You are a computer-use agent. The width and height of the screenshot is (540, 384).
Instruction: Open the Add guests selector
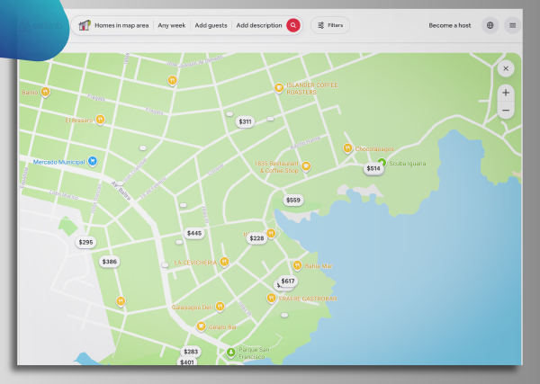coord(211,25)
